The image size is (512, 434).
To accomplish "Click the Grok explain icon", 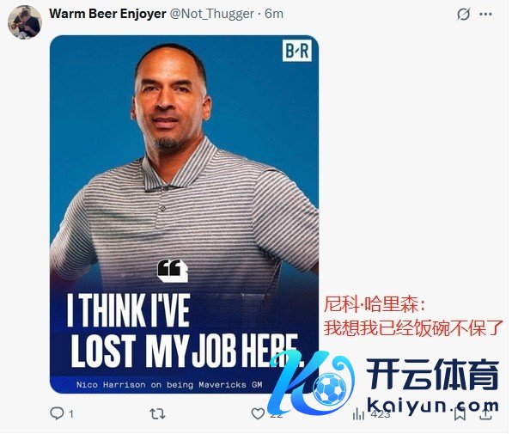I will click(x=463, y=14).
